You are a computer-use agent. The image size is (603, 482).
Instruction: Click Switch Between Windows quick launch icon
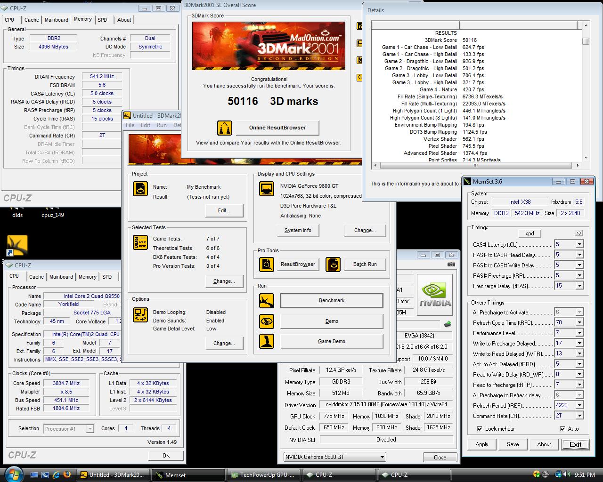tap(46, 475)
